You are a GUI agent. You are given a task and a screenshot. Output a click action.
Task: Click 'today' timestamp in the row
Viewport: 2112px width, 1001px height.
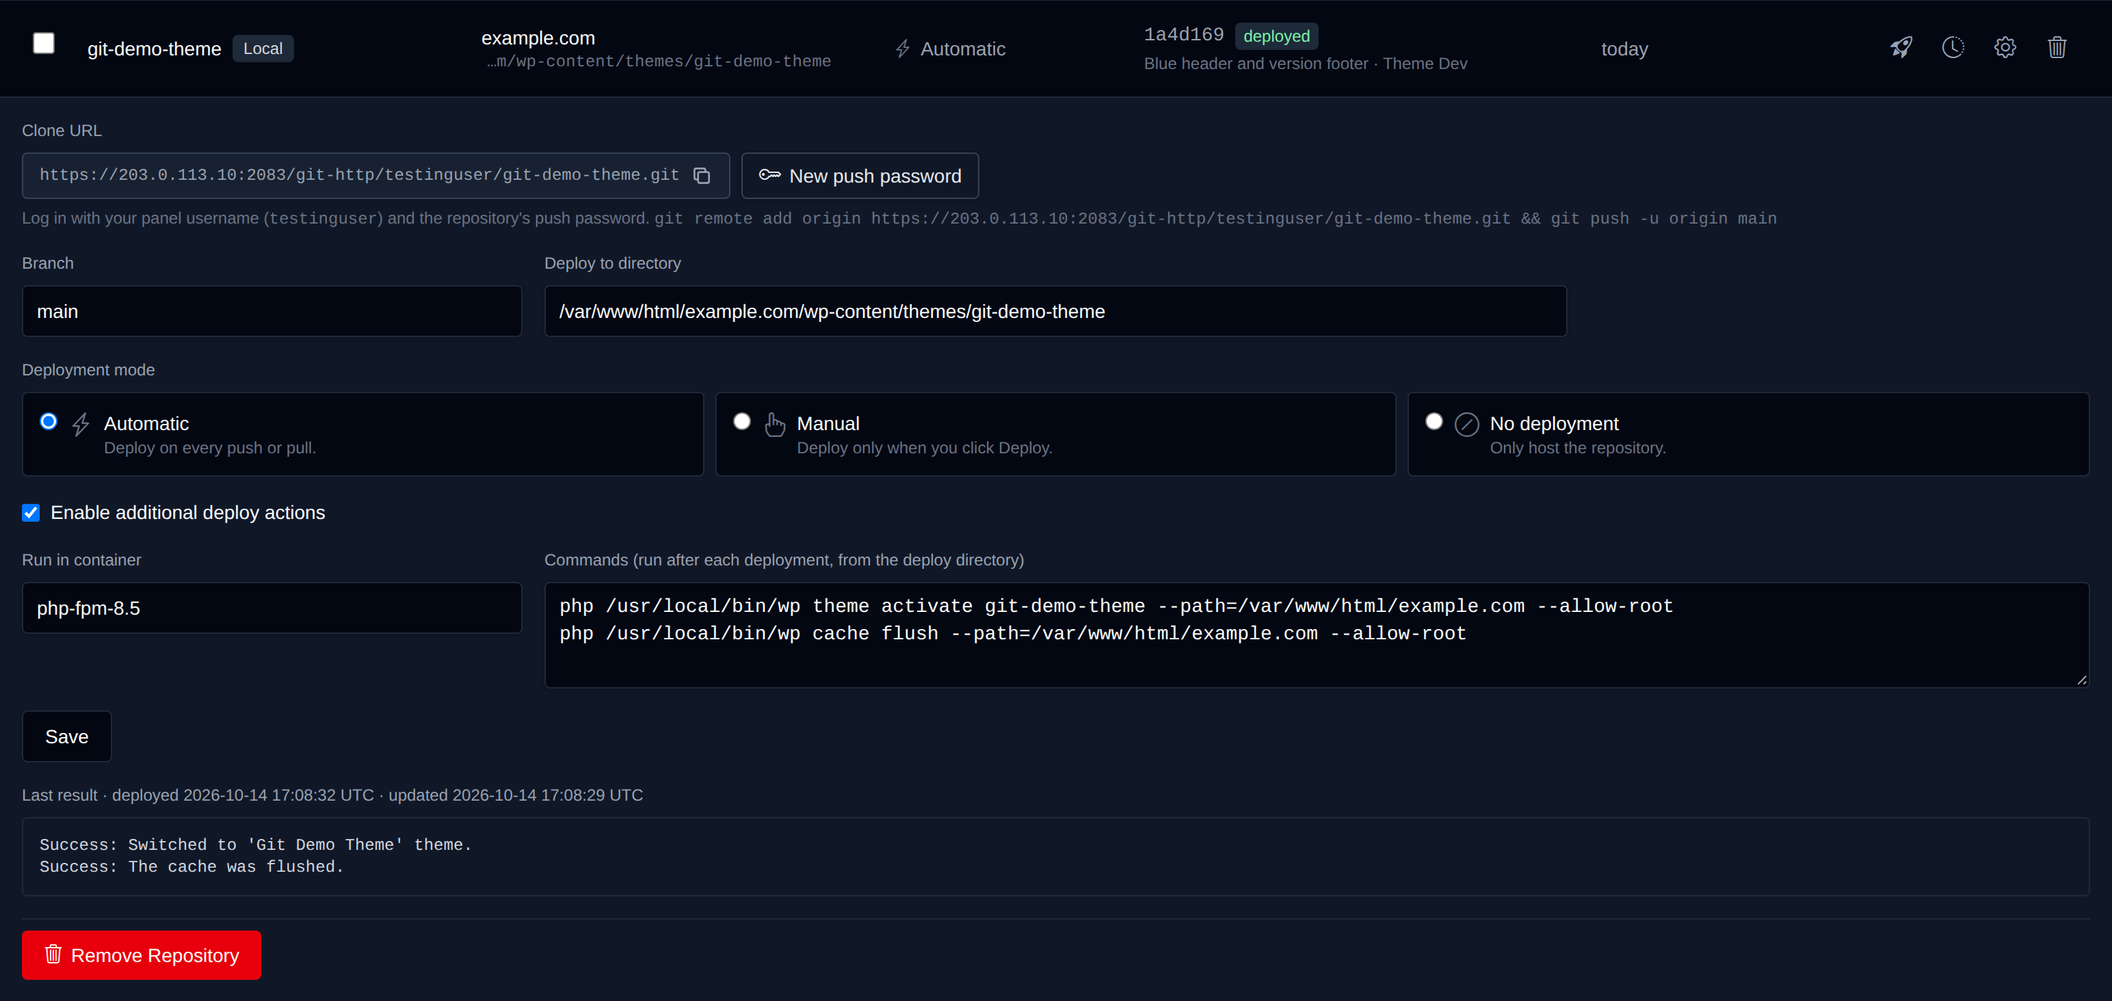[1624, 49]
